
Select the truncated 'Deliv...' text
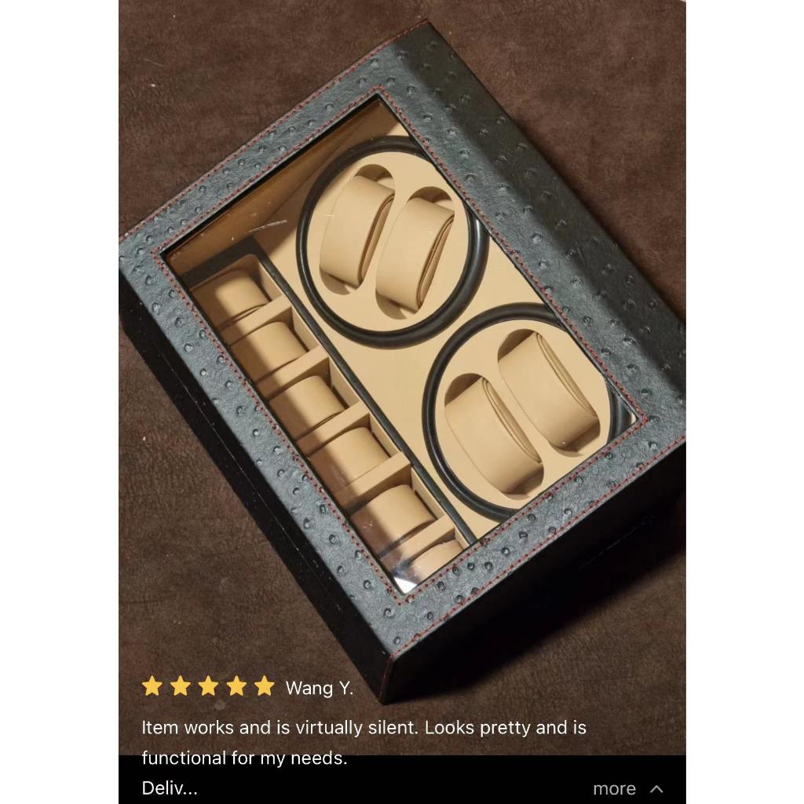tap(170, 788)
